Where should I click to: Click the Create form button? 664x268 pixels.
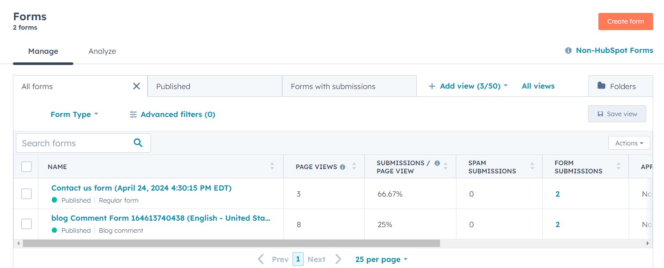[x=625, y=22]
